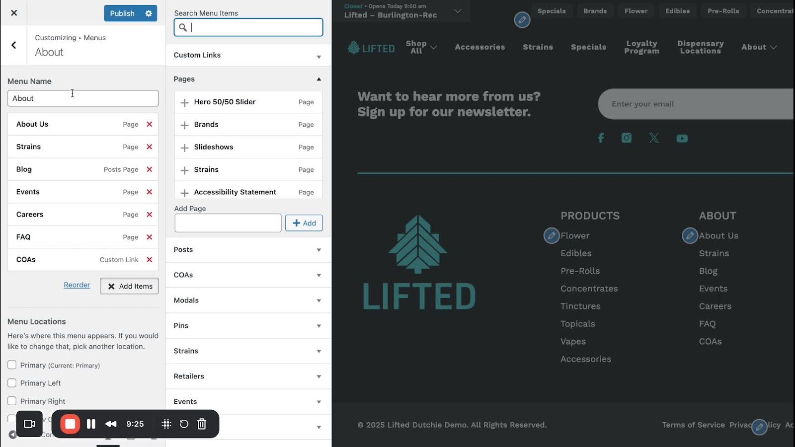Expand the Strains item type section
The width and height of the screenshot is (795, 447).
click(x=248, y=351)
